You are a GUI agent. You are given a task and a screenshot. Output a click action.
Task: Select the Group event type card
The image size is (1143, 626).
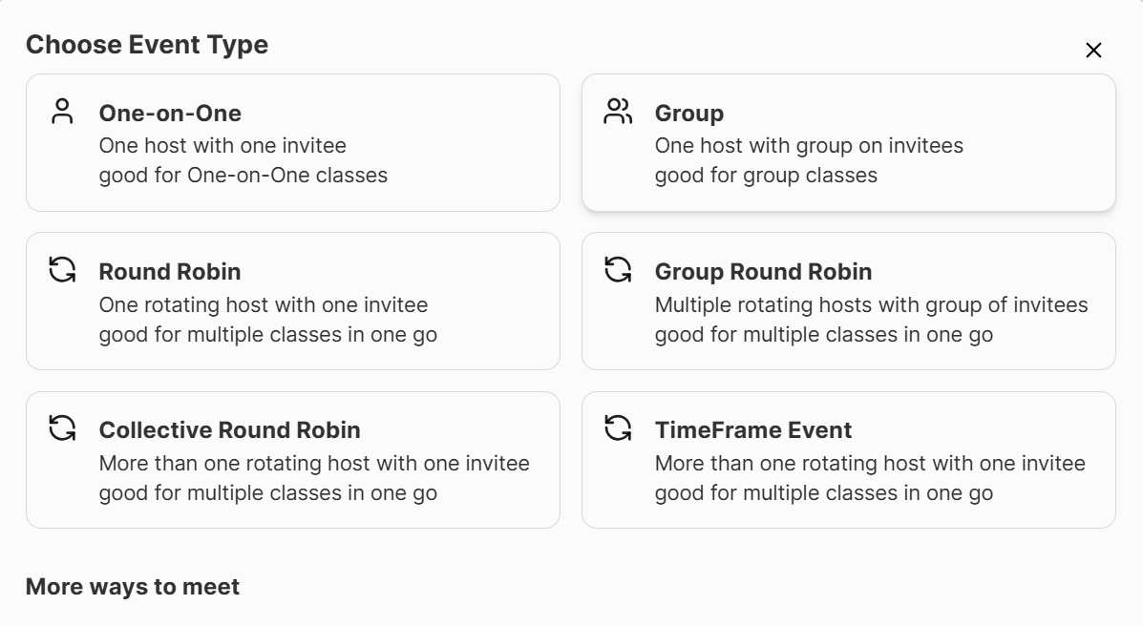[x=849, y=141]
